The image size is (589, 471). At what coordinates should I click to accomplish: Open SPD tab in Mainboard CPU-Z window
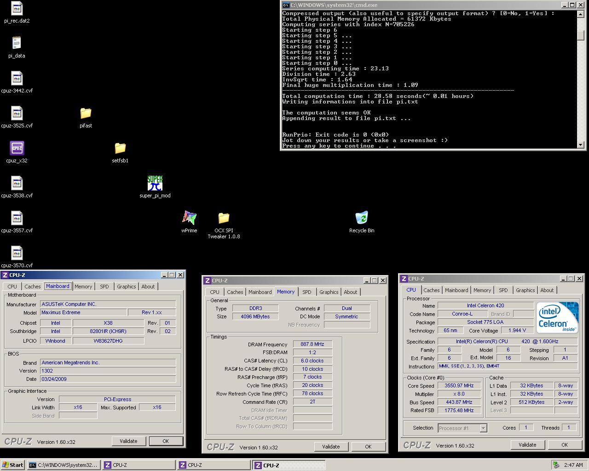[x=104, y=287]
